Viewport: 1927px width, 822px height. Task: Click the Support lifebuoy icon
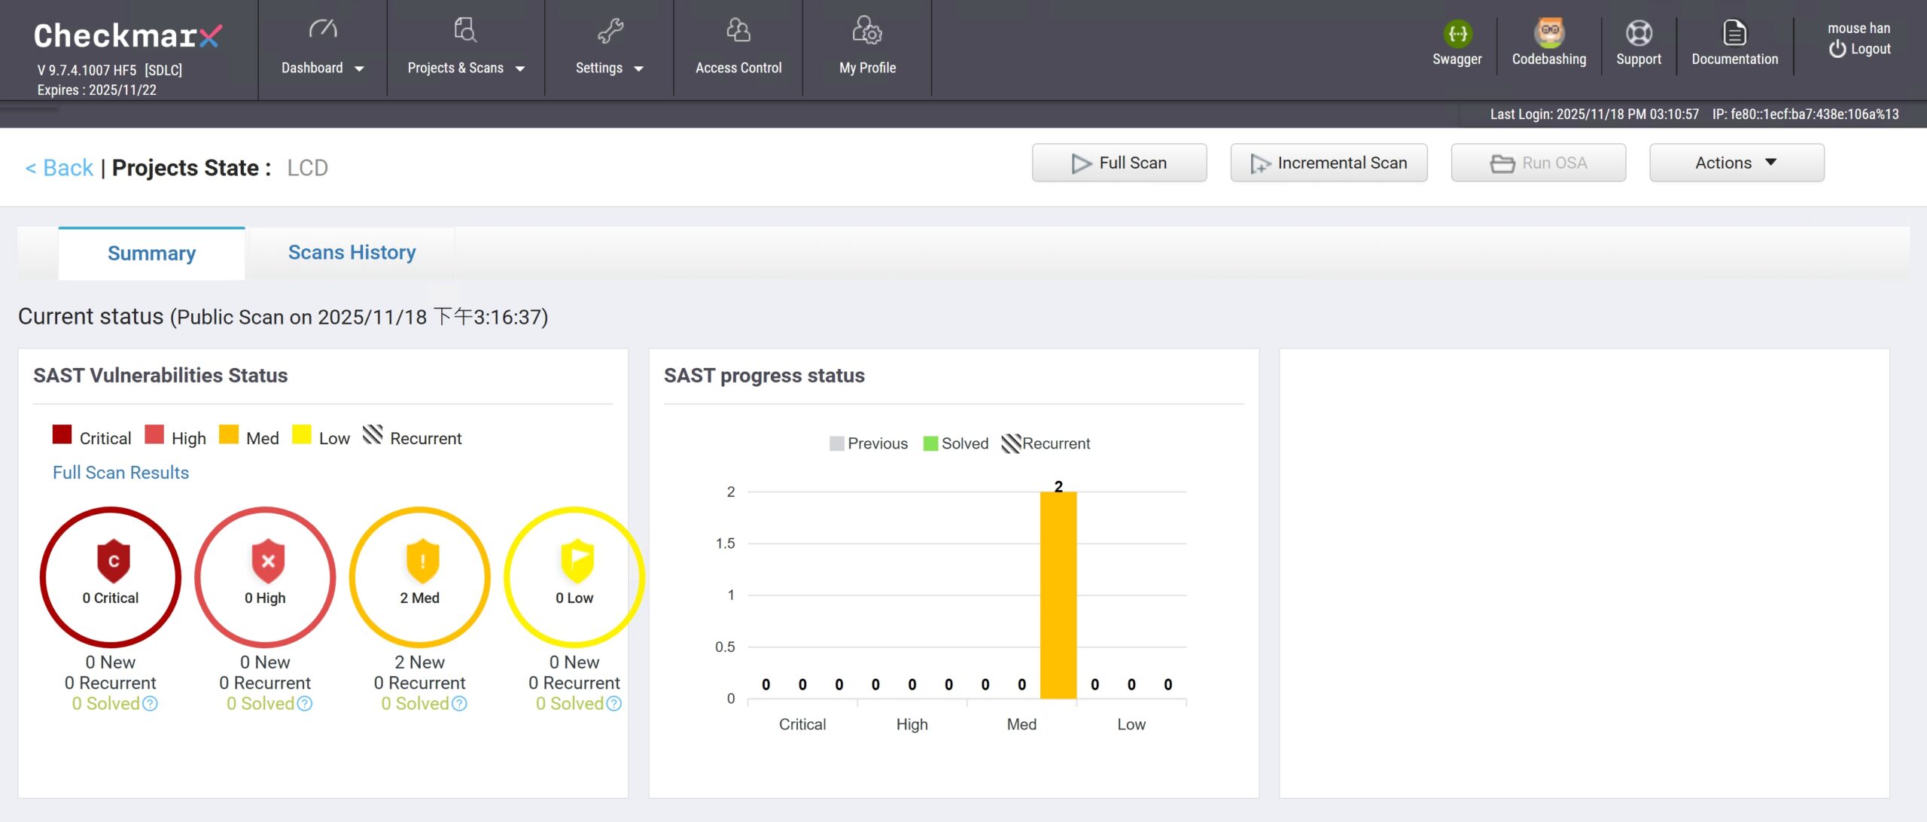point(1638,33)
